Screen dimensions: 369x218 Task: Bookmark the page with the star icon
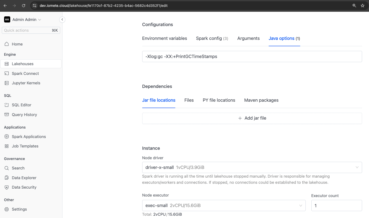point(363,6)
